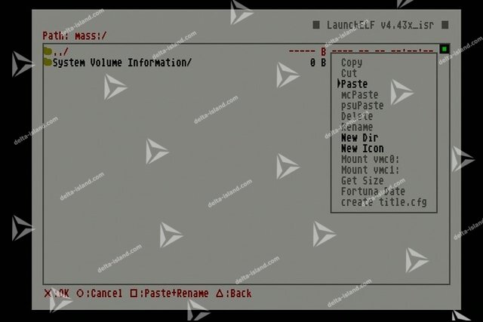Choose Mount vmc0: option
This screenshot has height=322, width=483.
click(x=370, y=159)
